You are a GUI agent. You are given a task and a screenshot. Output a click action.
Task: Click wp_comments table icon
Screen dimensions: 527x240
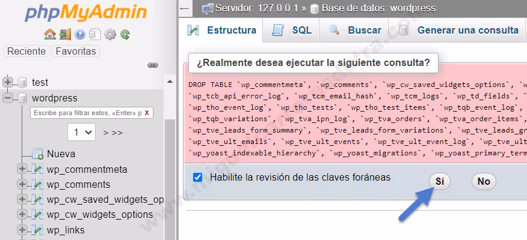37,184
